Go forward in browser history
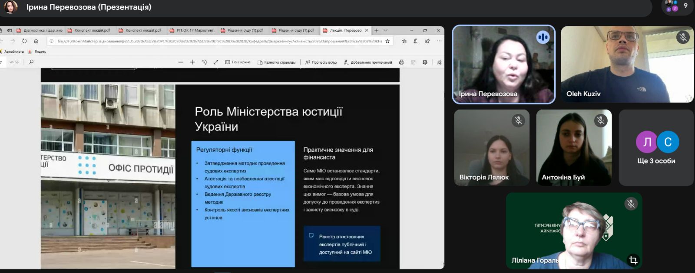The width and height of the screenshot is (695, 273). [x=13, y=41]
